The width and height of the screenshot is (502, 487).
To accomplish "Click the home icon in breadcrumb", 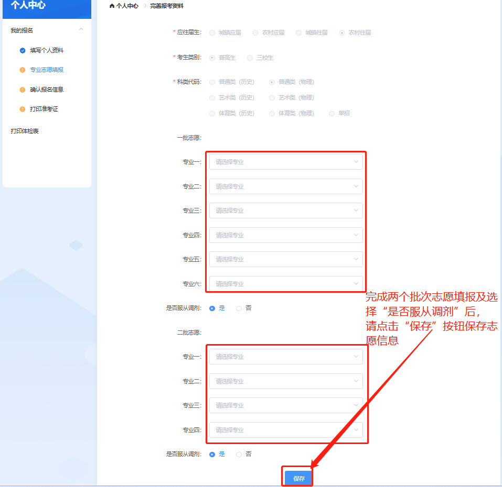I will pyautogui.click(x=112, y=6).
